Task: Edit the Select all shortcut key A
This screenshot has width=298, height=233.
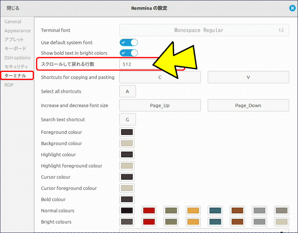Action: pos(128,91)
